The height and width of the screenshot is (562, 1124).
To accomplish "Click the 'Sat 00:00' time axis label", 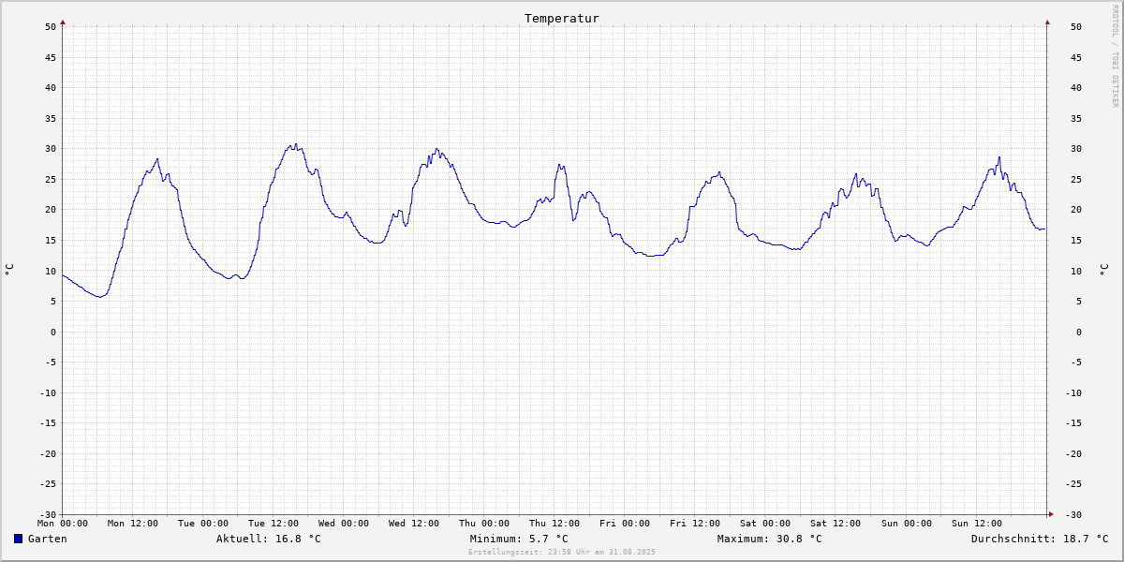I will pos(765,524).
